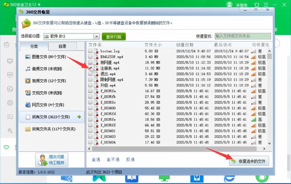Viewport: 291px width, 184px height.
Task: Switch to the 目录 tab
Action: point(62,46)
